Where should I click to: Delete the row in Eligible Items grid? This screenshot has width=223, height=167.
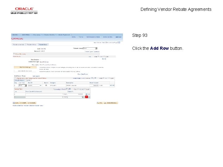pyautogui.click(x=113, y=85)
